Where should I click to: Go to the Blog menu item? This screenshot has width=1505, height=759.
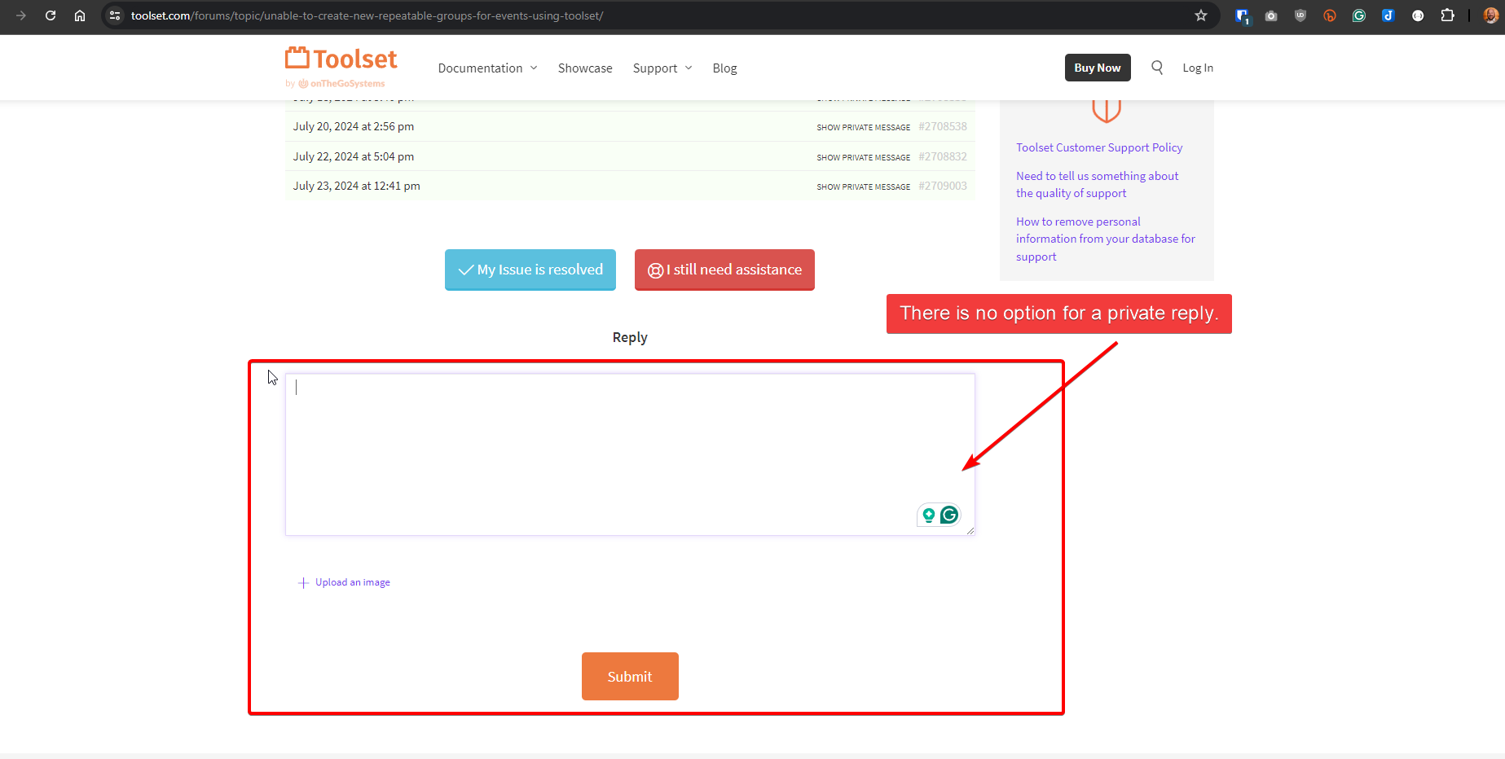pyautogui.click(x=724, y=68)
